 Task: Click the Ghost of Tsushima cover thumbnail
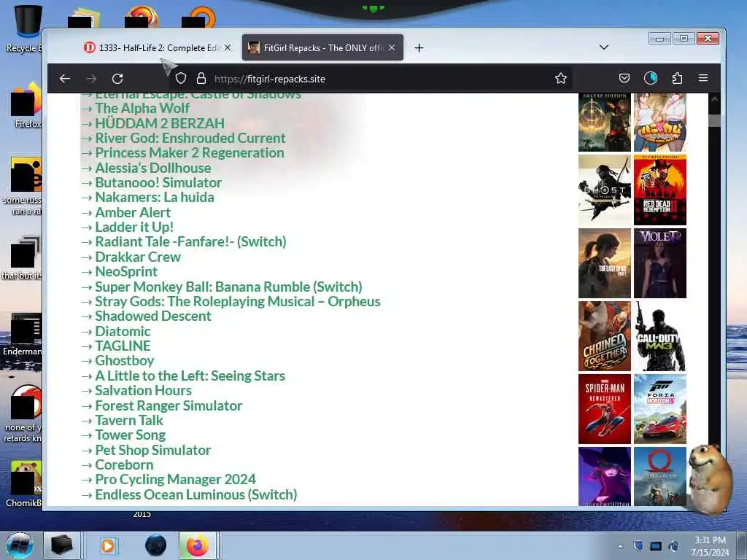click(x=605, y=190)
